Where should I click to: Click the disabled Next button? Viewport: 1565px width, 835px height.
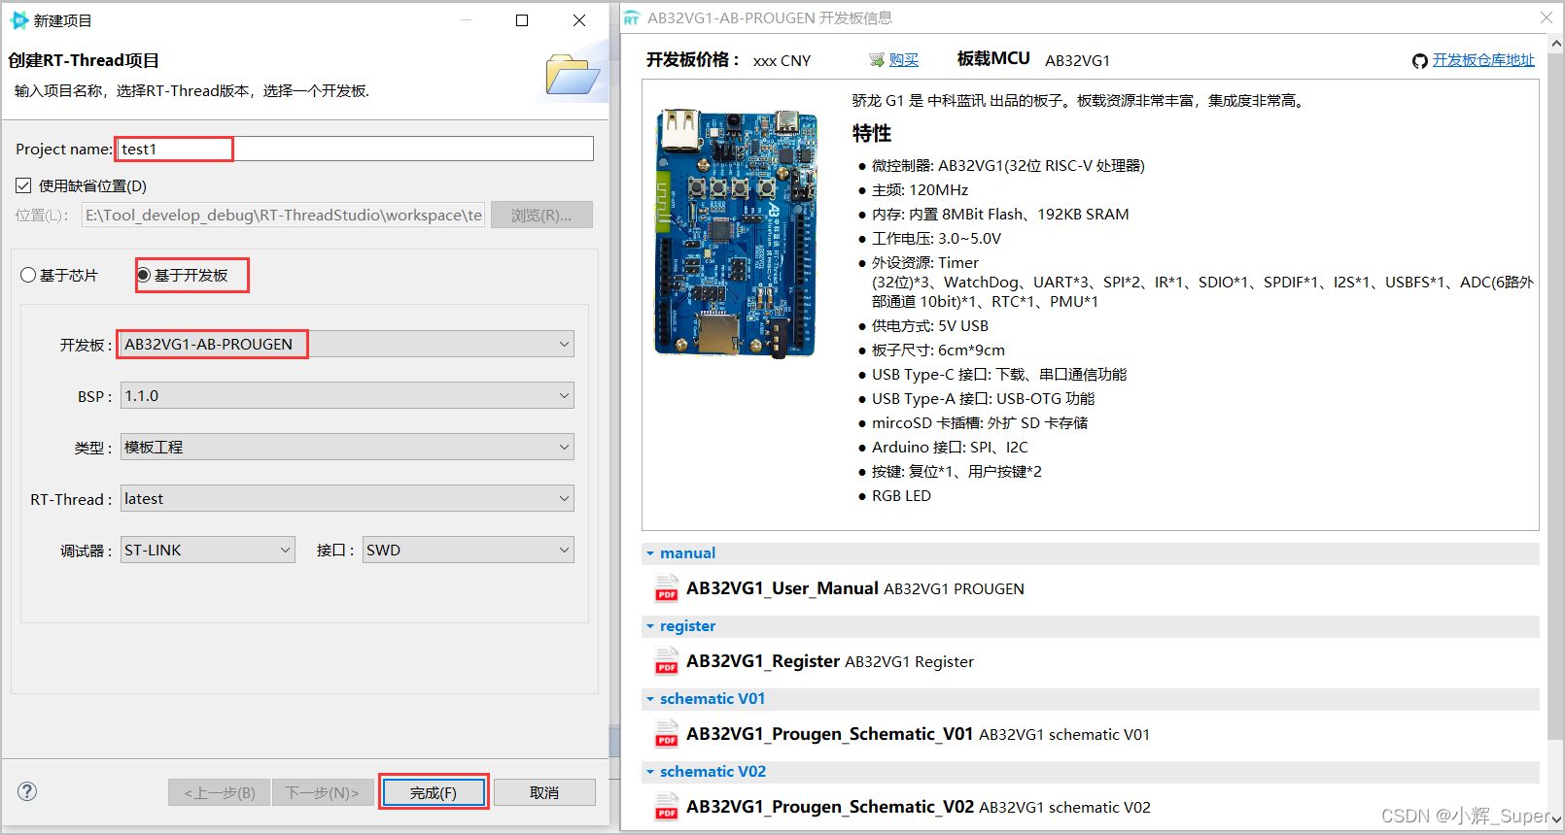[323, 792]
